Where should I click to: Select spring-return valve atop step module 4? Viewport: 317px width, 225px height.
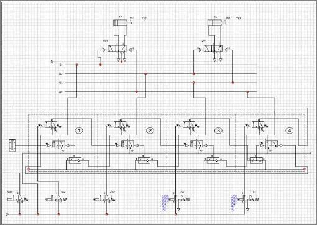pyautogui.click(x=259, y=125)
